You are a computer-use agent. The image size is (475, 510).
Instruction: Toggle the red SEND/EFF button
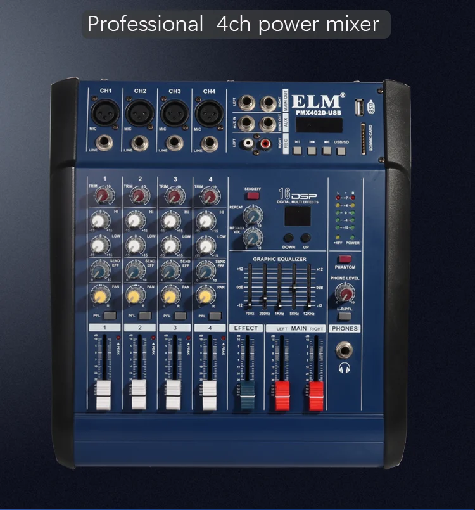click(253, 196)
